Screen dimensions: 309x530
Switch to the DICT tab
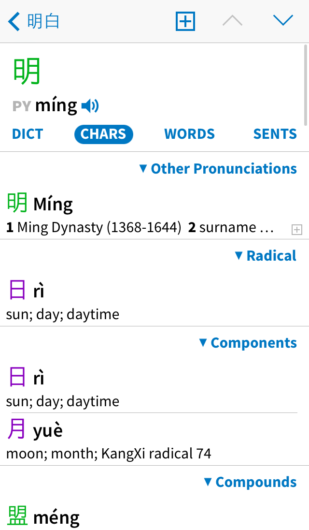tap(28, 134)
